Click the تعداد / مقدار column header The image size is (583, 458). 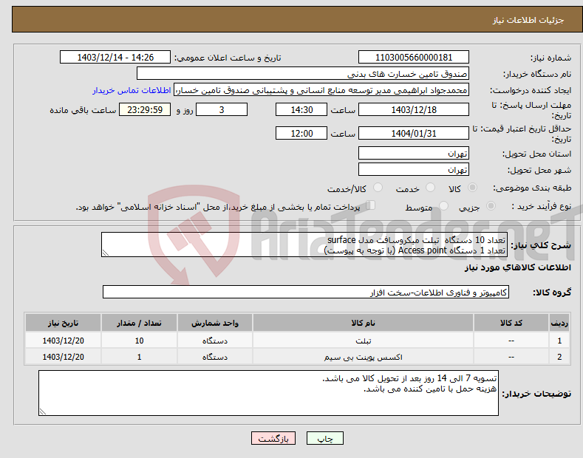click(x=139, y=323)
